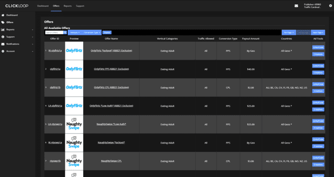Image resolution: width=334 pixels, height=177 pixels.
Task: Open the OnlyFlirtz *Low Auth* offer link
Action: tap(111, 105)
